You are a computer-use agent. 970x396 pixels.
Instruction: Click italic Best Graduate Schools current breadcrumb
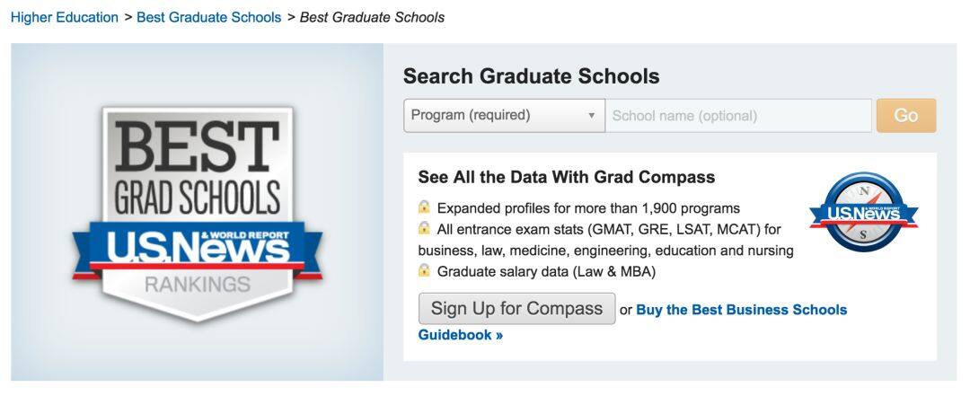click(x=373, y=17)
